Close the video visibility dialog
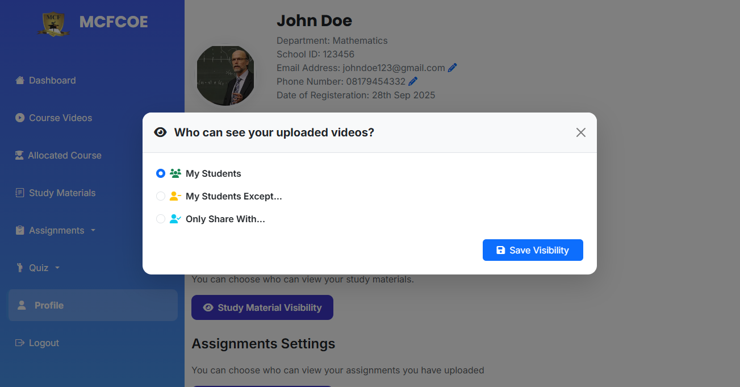Image resolution: width=740 pixels, height=387 pixels. pyautogui.click(x=580, y=132)
